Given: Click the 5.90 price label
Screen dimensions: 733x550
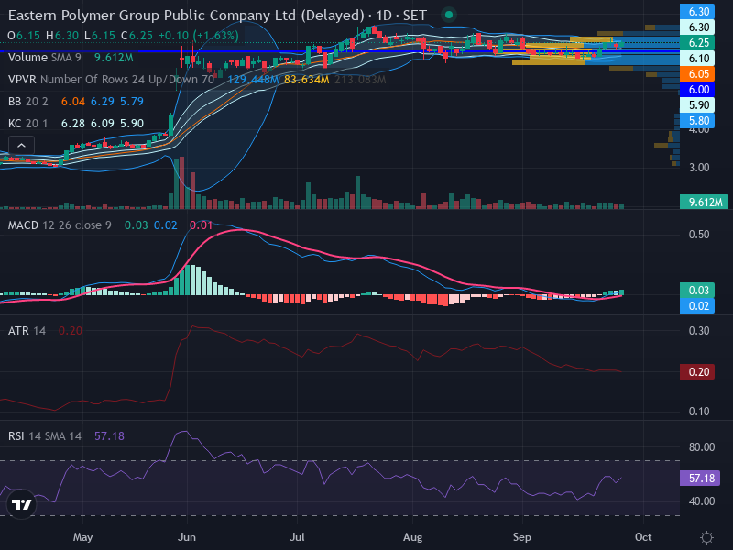Looking at the screenshot, I should click(x=698, y=105).
